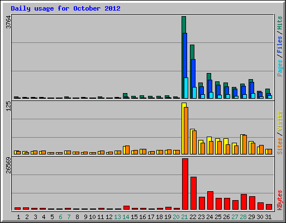286x223 pixels.
Task: Click day label 19 on x-axis
Action: tap(168, 217)
